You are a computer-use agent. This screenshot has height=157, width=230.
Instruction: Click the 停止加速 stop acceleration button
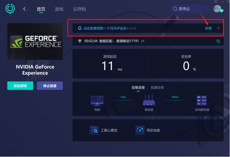[50, 86]
